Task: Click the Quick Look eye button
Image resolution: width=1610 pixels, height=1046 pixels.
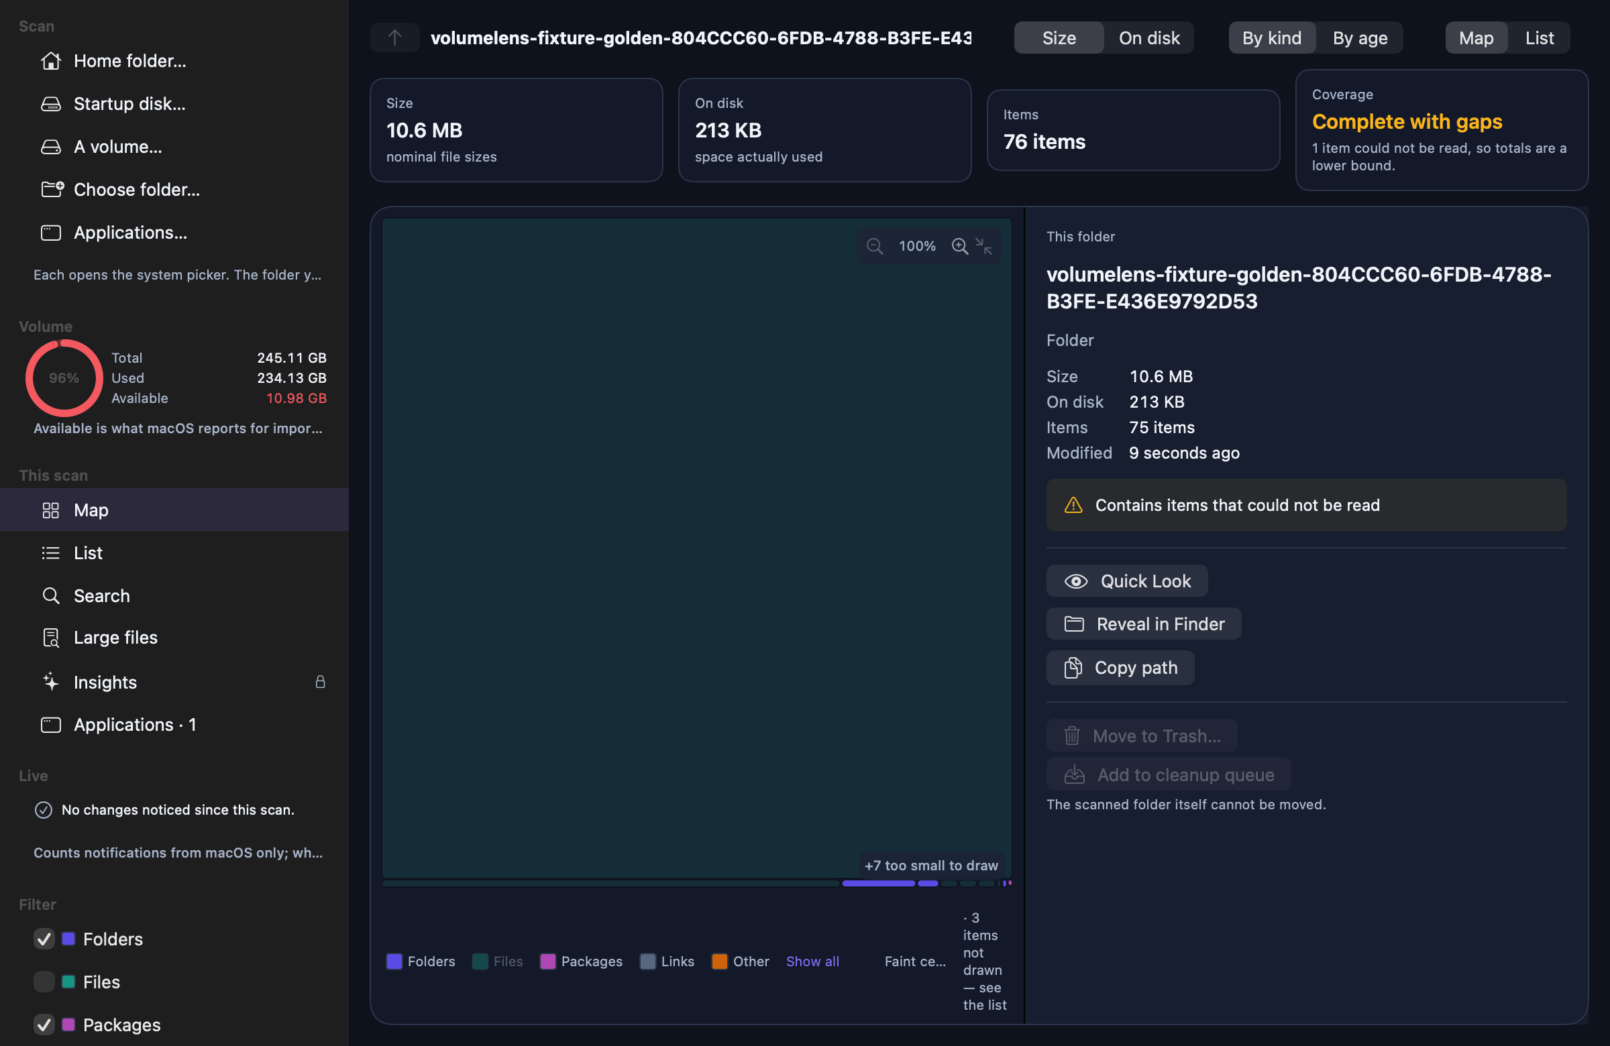Action: pos(1127,581)
